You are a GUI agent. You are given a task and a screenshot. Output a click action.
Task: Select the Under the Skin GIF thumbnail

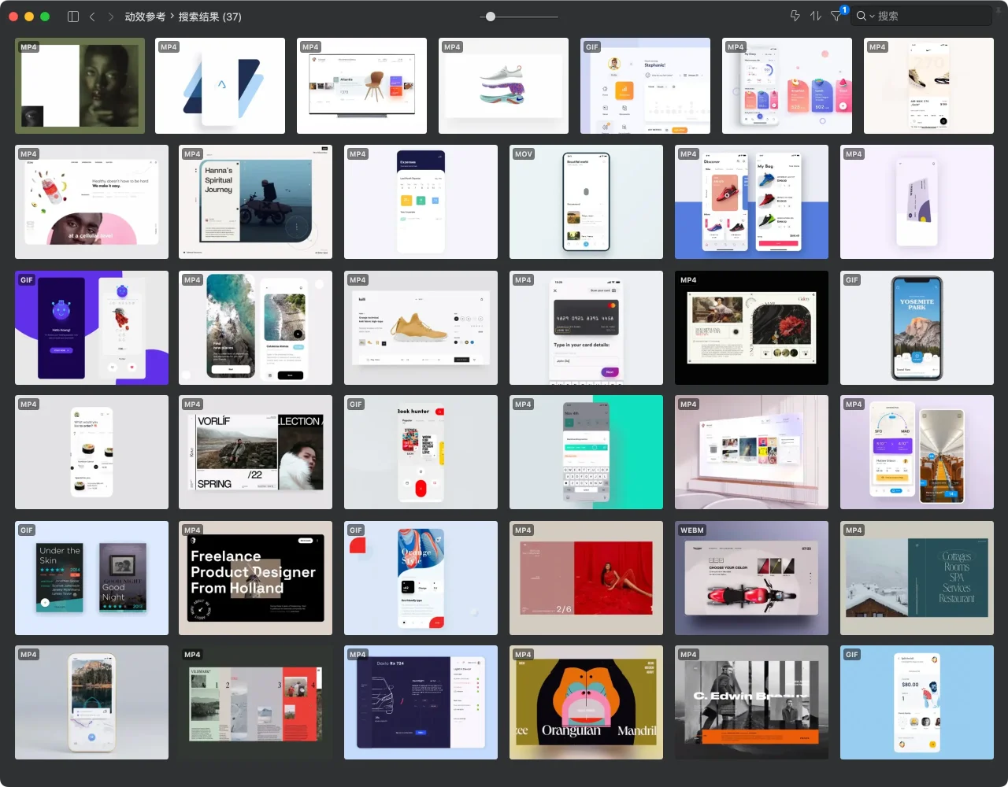(91, 578)
